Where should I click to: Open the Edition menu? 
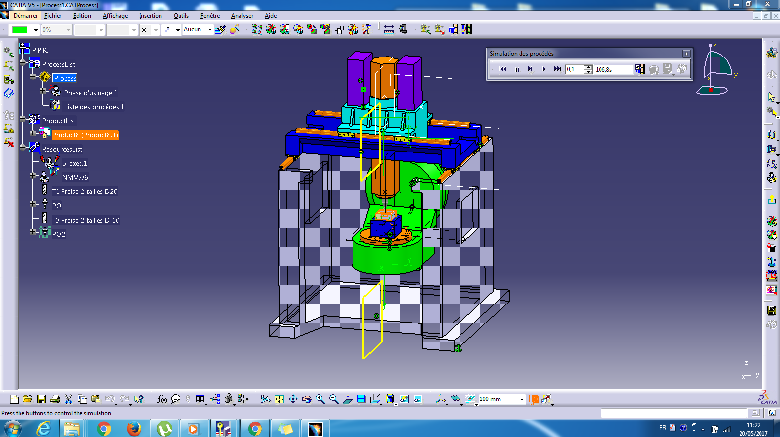click(82, 16)
